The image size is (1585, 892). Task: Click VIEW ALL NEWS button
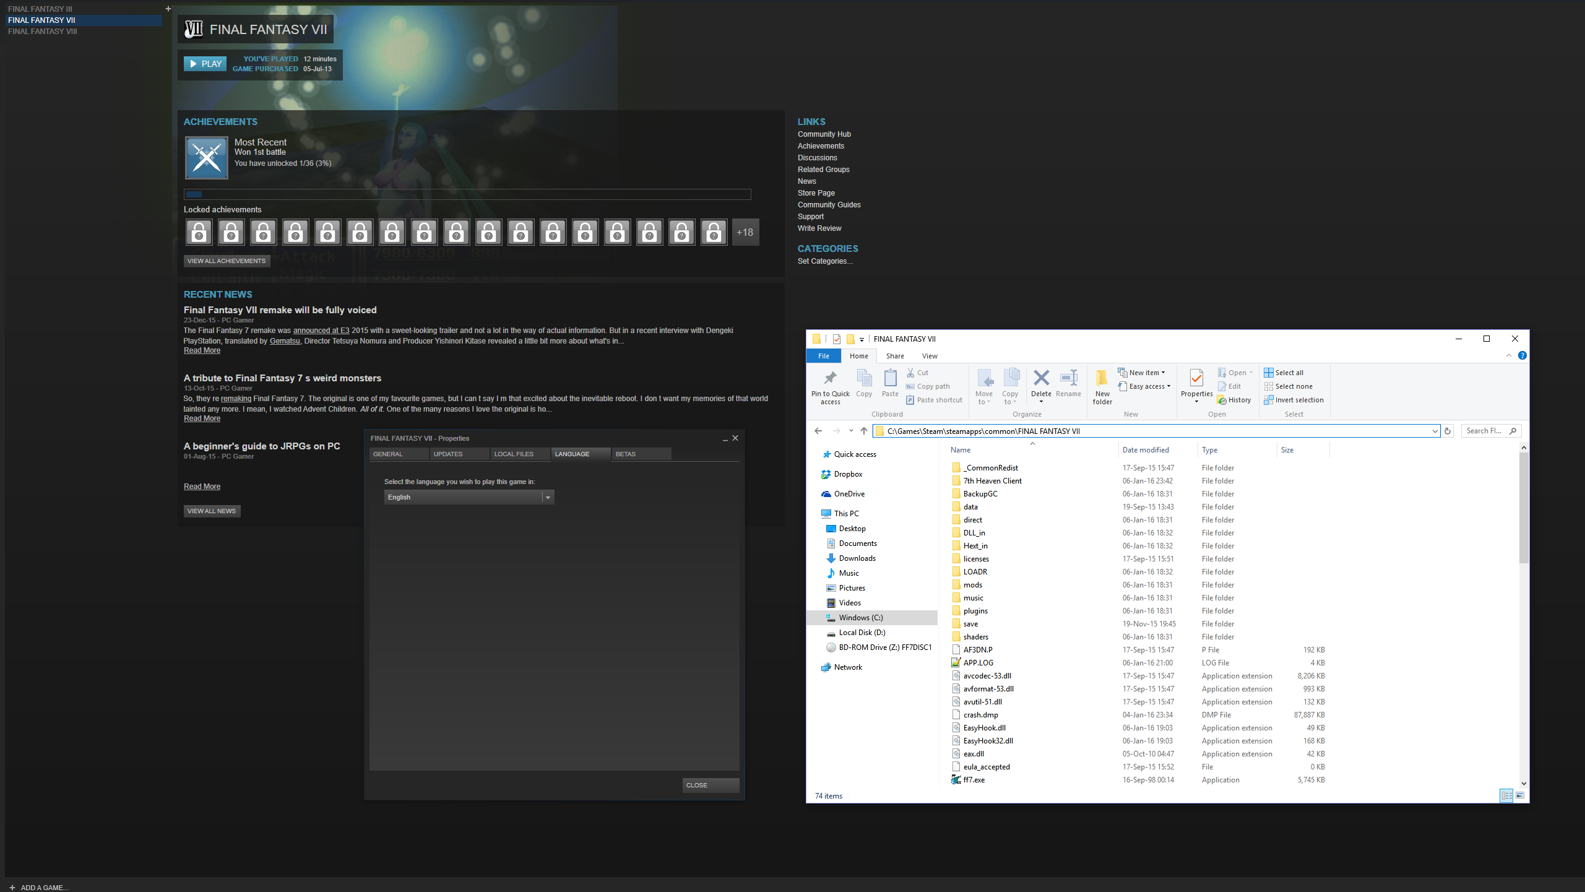coord(212,511)
